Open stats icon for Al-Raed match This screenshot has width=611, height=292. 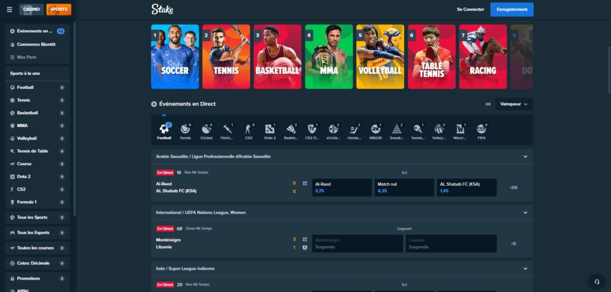point(305,183)
